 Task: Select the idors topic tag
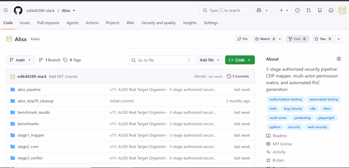327,109
